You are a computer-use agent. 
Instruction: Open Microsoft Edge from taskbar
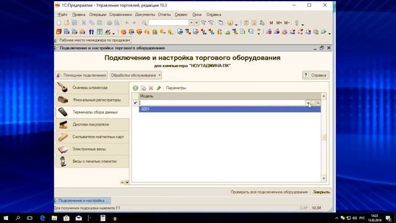click(x=42, y=218)
